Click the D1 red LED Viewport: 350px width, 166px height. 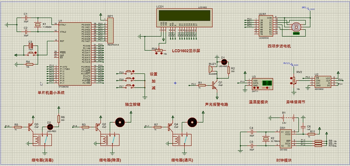[224, 62]
